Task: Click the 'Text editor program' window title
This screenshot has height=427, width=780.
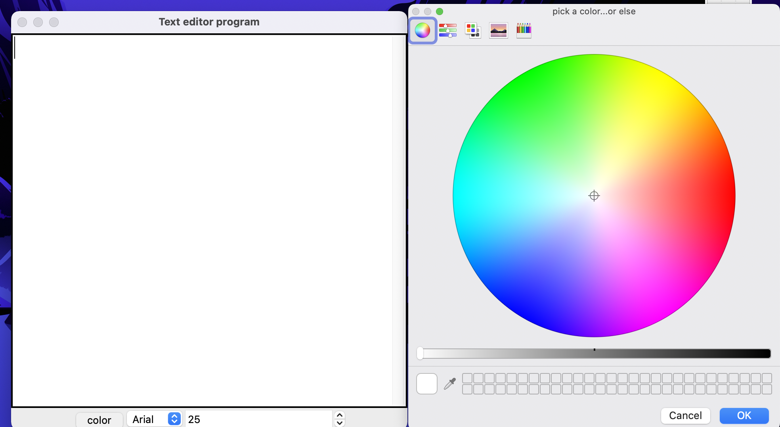Action: tap(209, 22)
